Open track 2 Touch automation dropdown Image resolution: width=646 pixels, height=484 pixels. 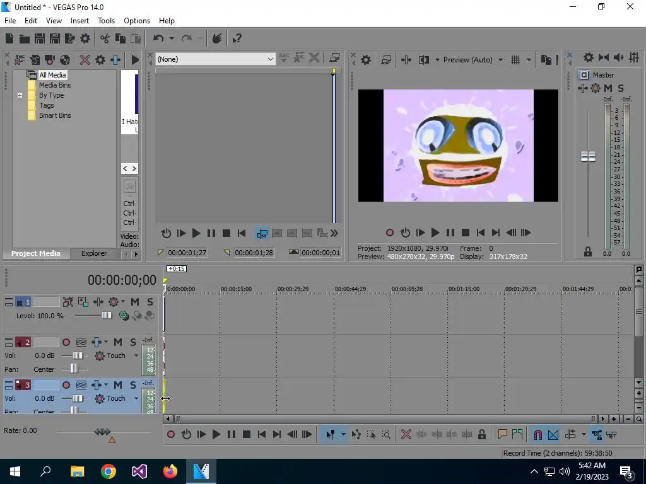tap(136, 355)
